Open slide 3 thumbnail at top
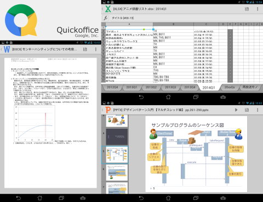 117,121
